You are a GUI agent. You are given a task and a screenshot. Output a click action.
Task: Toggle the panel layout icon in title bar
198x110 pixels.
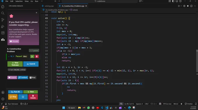(177, 1)
